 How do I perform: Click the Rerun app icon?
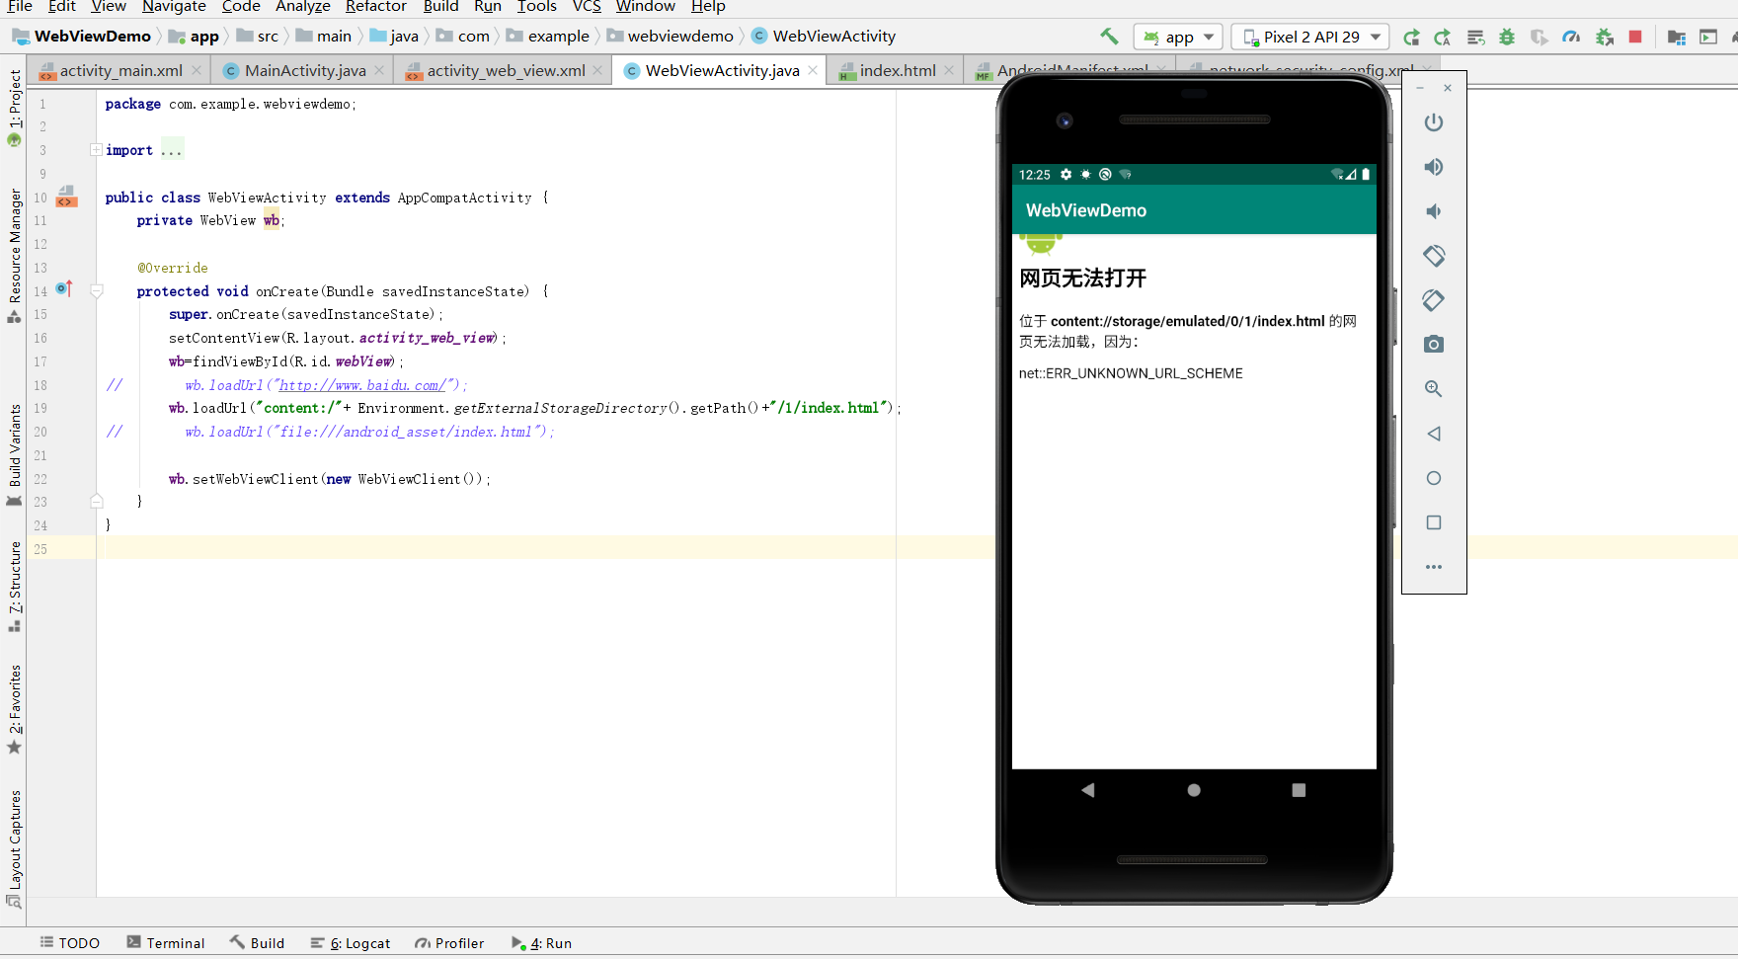click(1411, 37)
